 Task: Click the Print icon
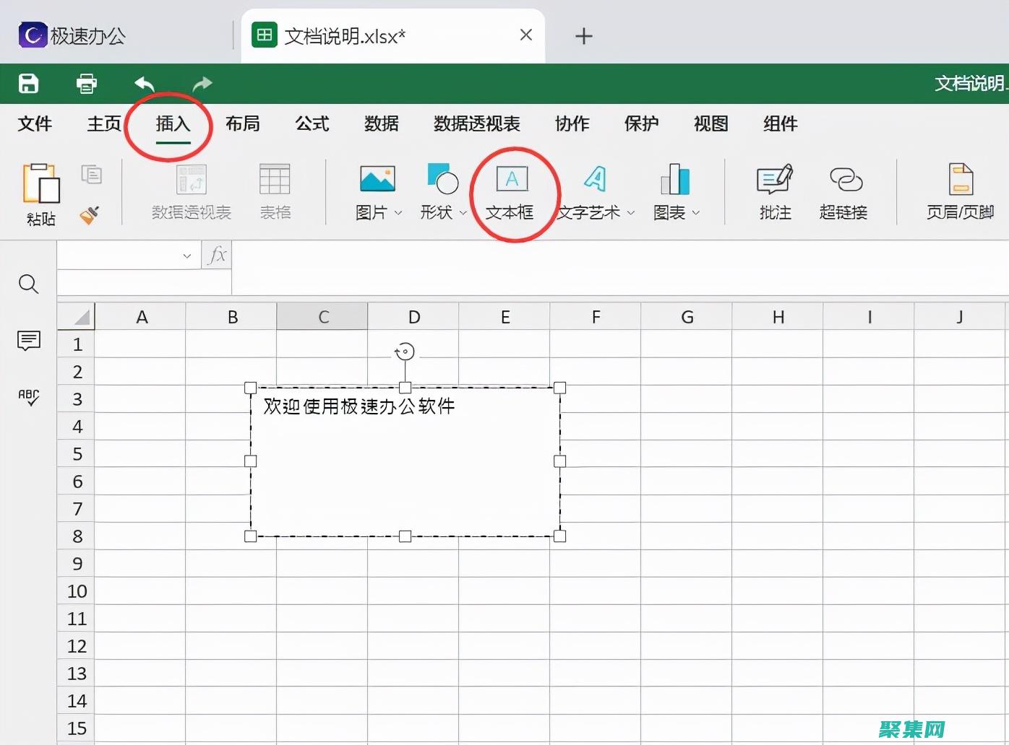[87, 84]
